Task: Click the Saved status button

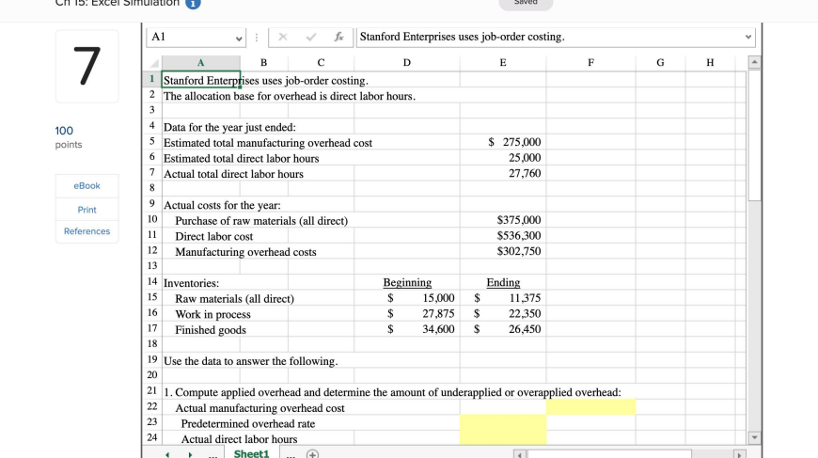Action: click(x=526, y=3)
